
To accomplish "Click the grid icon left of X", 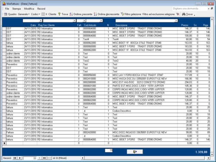I will tap(43, 14).
